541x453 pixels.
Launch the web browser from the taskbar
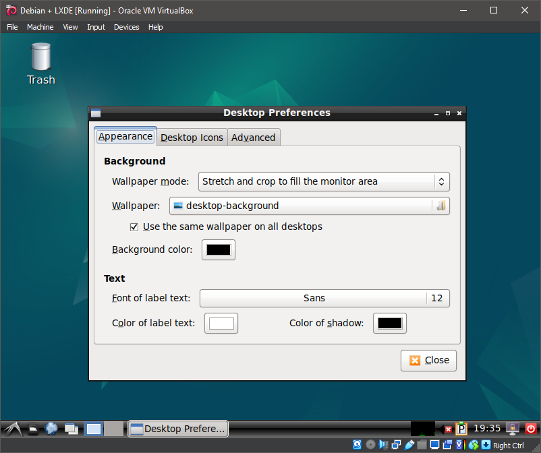[x=51, y=429]
